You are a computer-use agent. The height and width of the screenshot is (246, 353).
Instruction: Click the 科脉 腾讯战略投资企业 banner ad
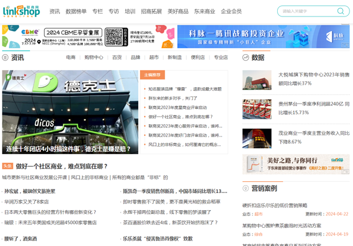coord(264,36)
